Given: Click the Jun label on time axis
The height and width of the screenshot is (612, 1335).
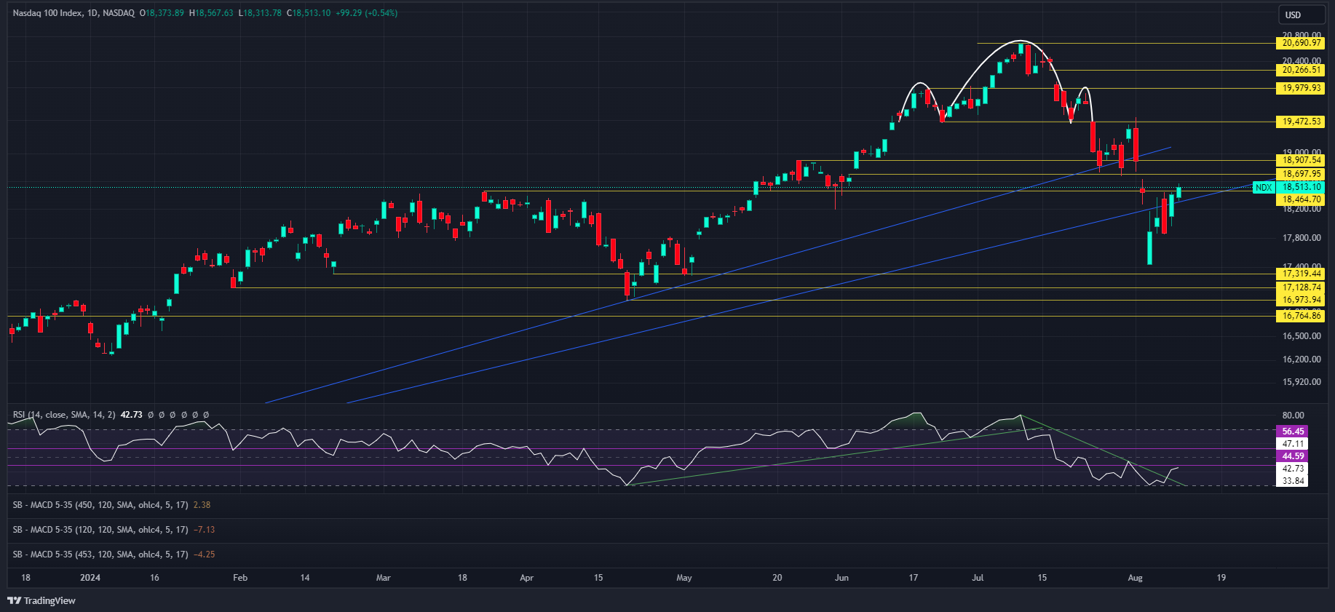Looking at the screenshot, I should pos(842,578).
